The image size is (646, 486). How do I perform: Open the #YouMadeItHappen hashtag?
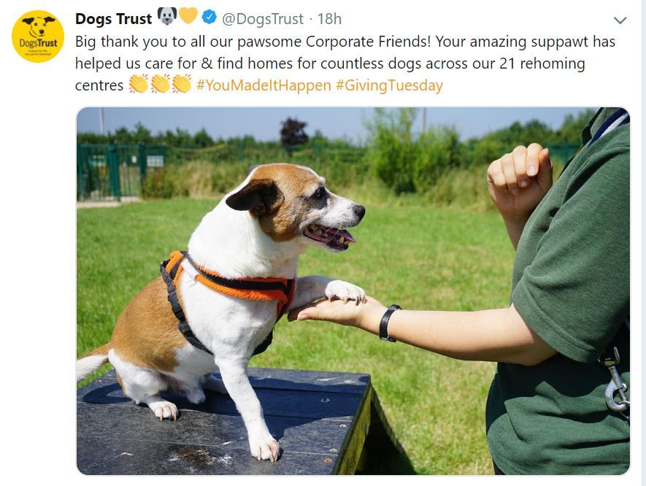tap(264, 85)
